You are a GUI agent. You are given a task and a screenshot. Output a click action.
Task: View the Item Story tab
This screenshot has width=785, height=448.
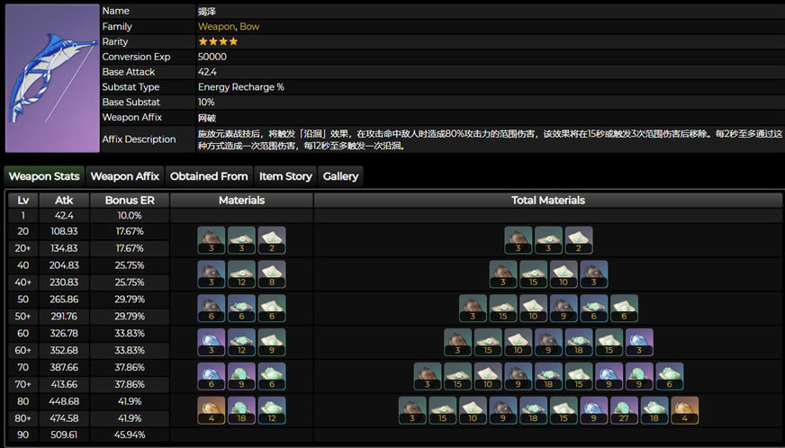coord(285,176)
